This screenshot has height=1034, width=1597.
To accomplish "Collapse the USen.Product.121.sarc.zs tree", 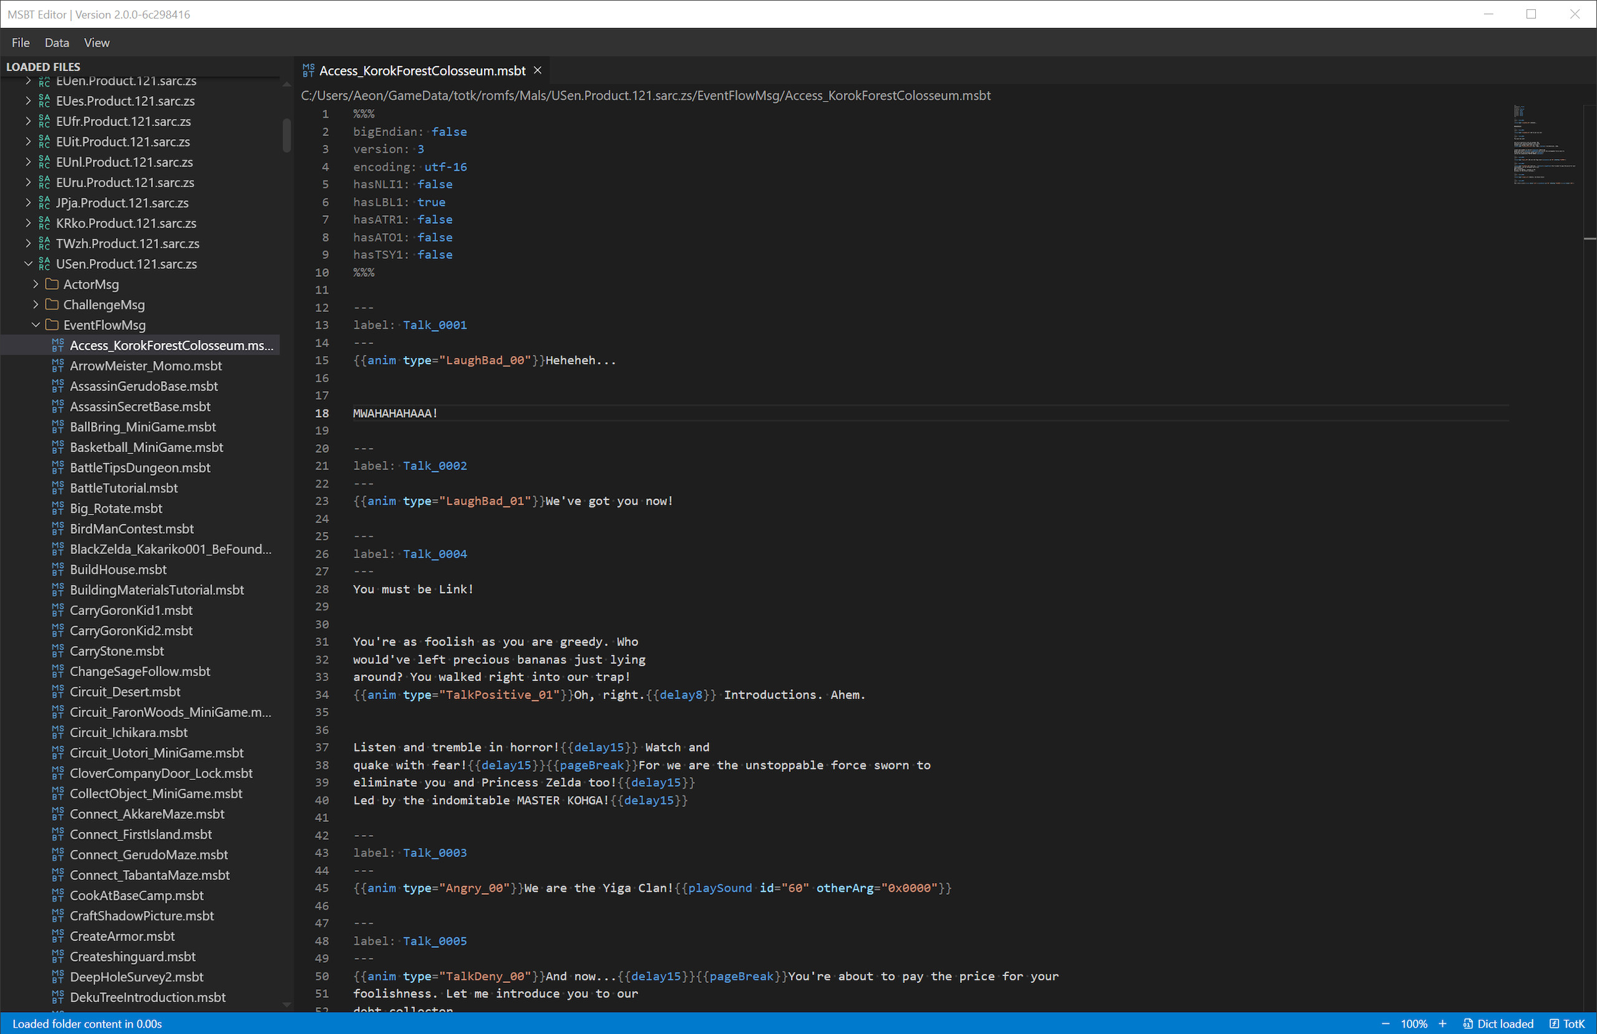I will [x=28, y=264].
